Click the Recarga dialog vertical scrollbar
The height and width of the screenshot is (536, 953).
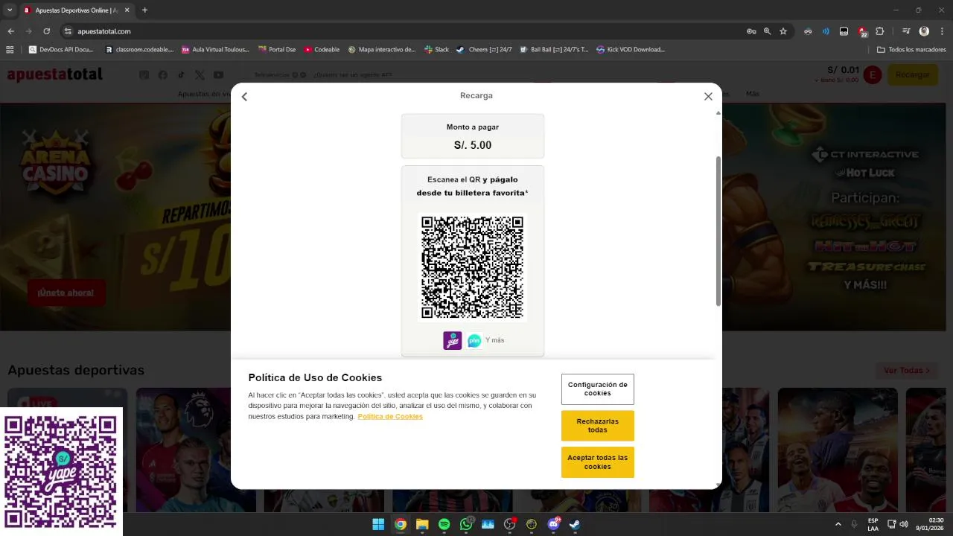coord(718,231)
